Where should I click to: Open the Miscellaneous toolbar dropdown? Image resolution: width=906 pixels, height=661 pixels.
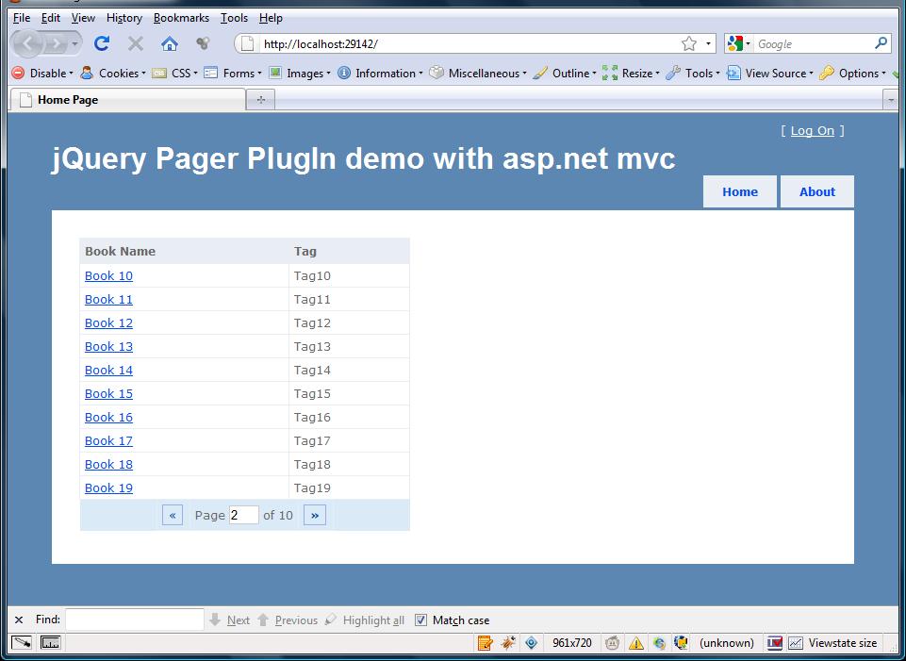pos(478,74)
